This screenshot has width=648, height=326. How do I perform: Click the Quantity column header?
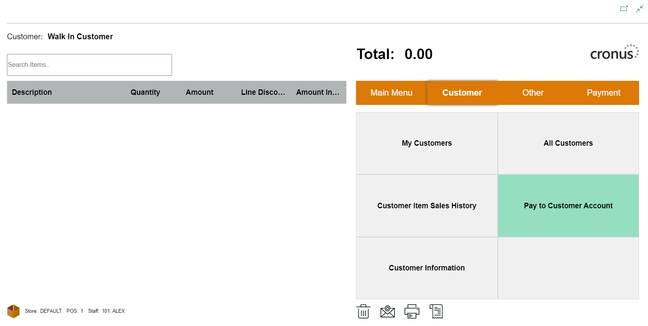click(145, 92)
